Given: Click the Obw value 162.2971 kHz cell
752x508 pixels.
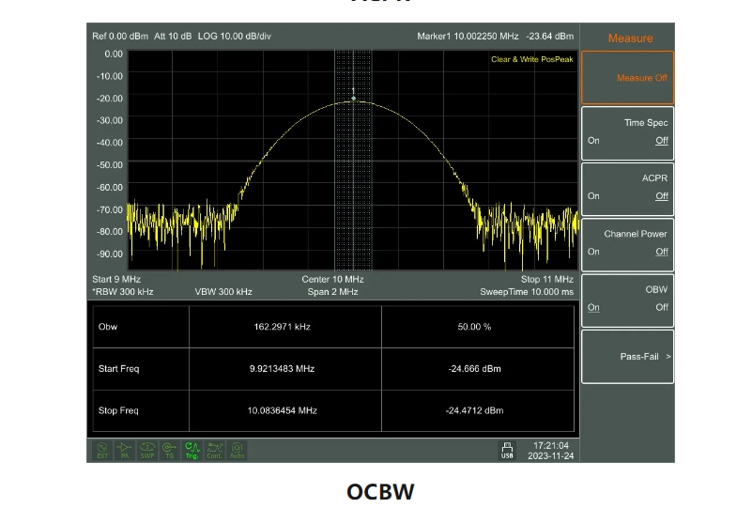Looking at the screenshot, I should [x=282, y=327].
